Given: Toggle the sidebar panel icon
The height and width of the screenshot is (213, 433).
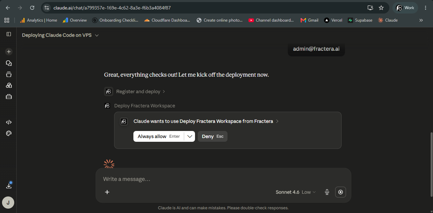Looking at the screenshot, I should (x=9, y=34).
